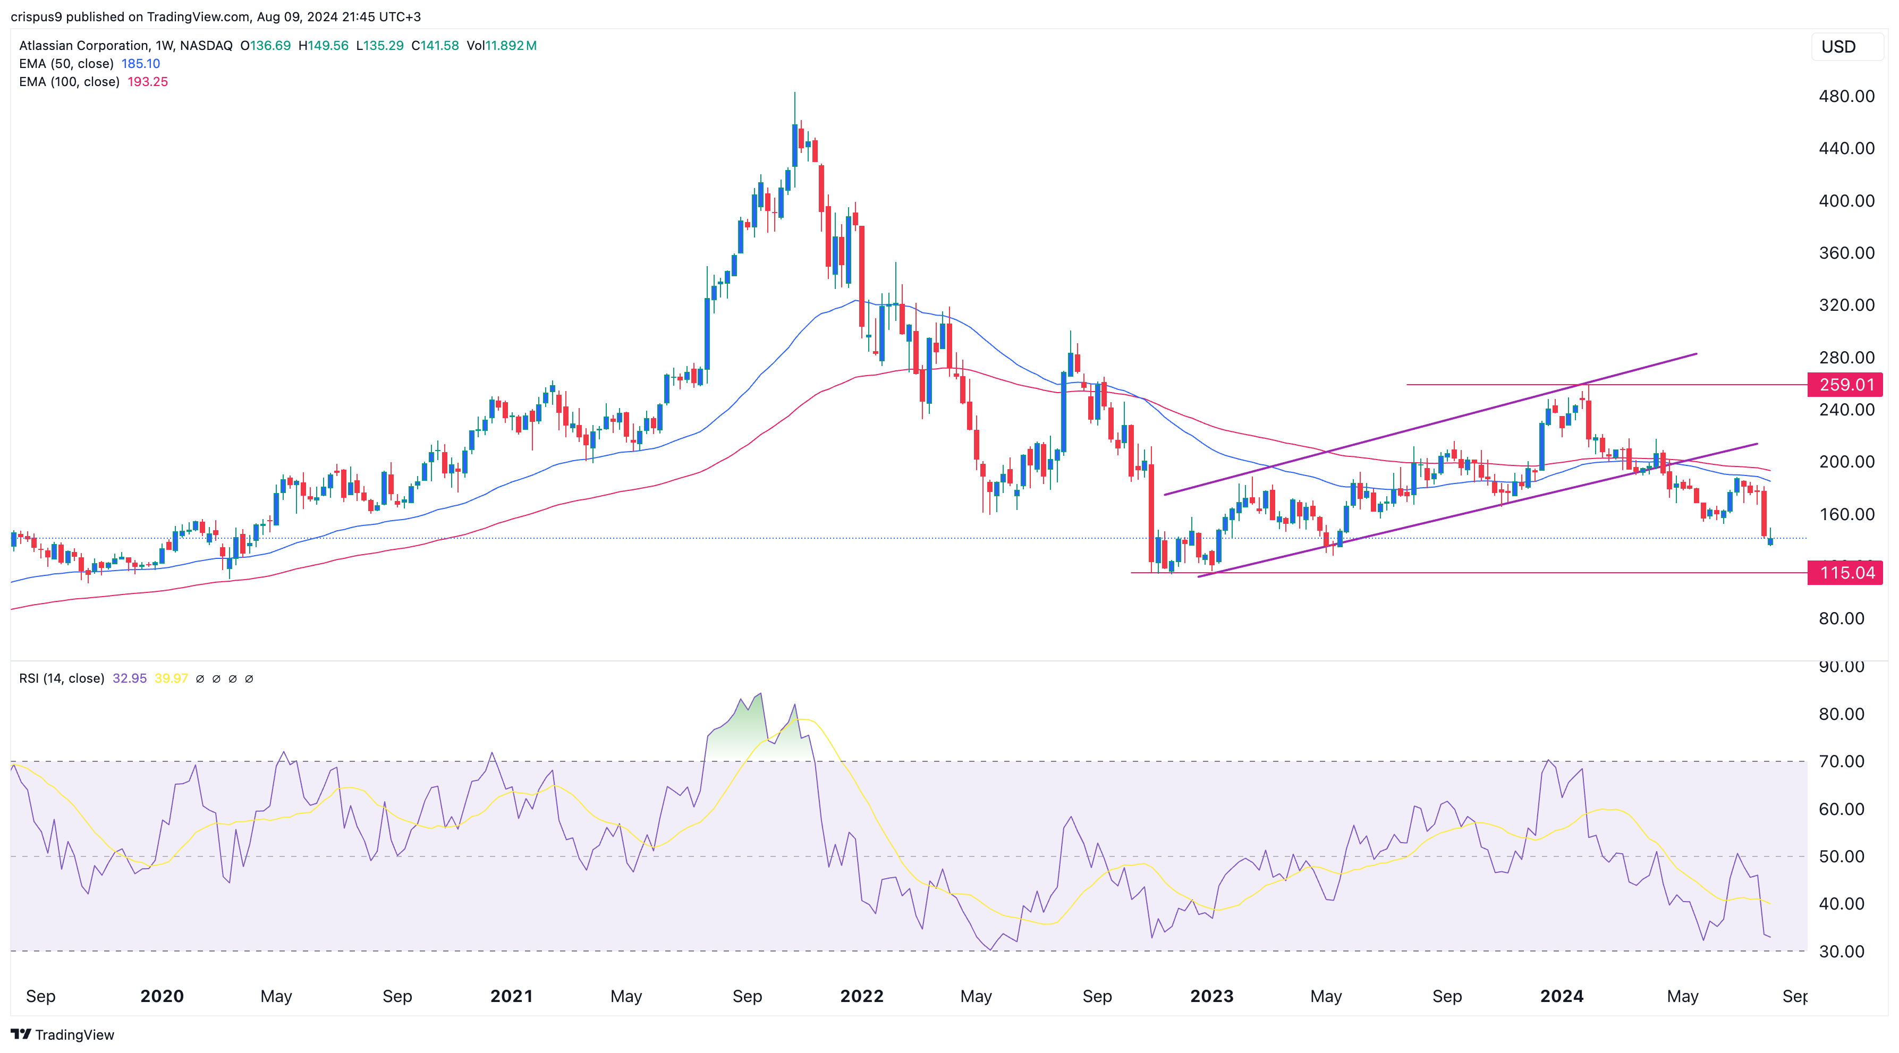Click the 2022 label on time axis
The width and height of the screenshot is (1899, 1053).
(861, 996)
